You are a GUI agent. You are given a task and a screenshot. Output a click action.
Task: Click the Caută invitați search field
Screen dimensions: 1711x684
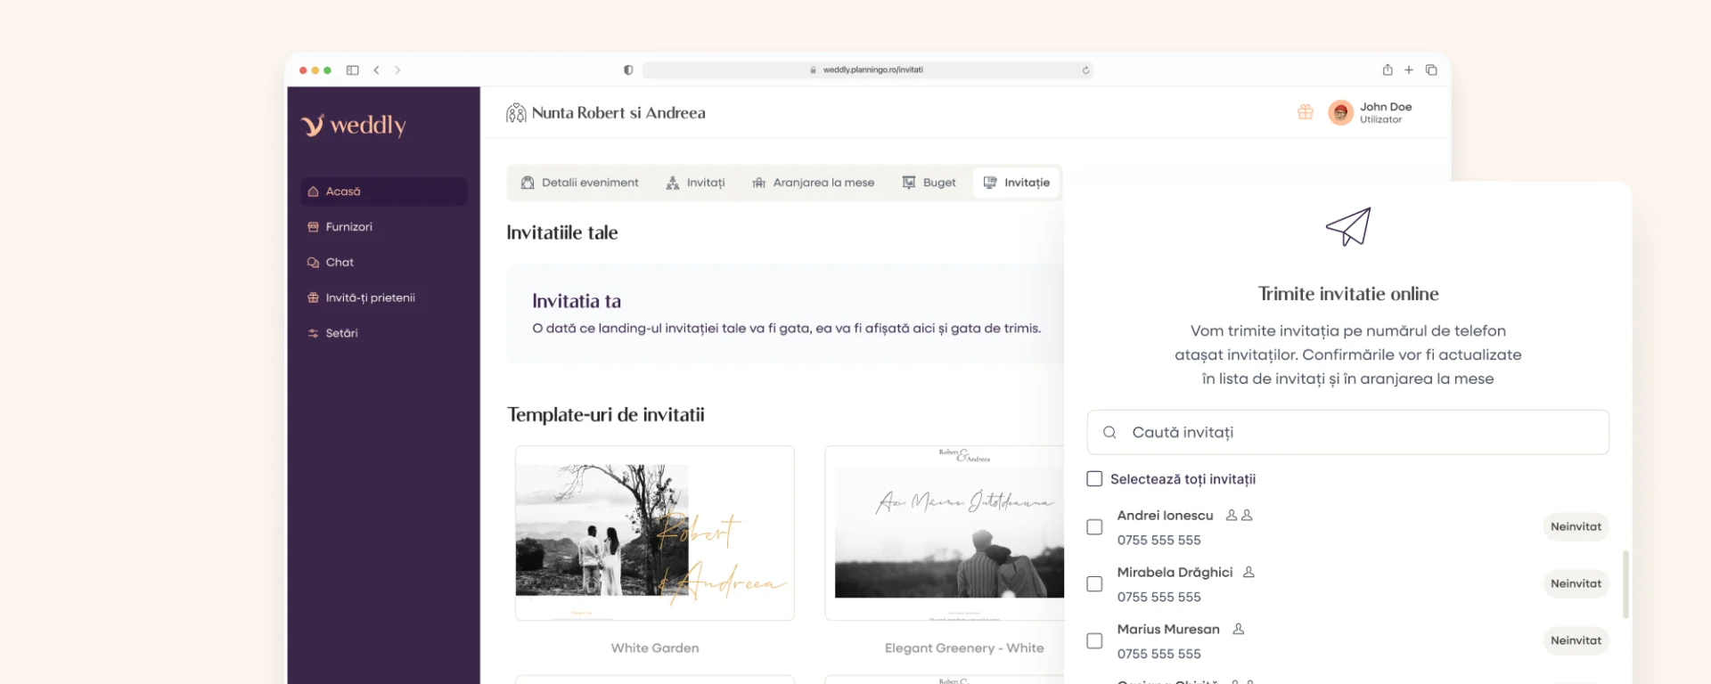[1347, 433]
